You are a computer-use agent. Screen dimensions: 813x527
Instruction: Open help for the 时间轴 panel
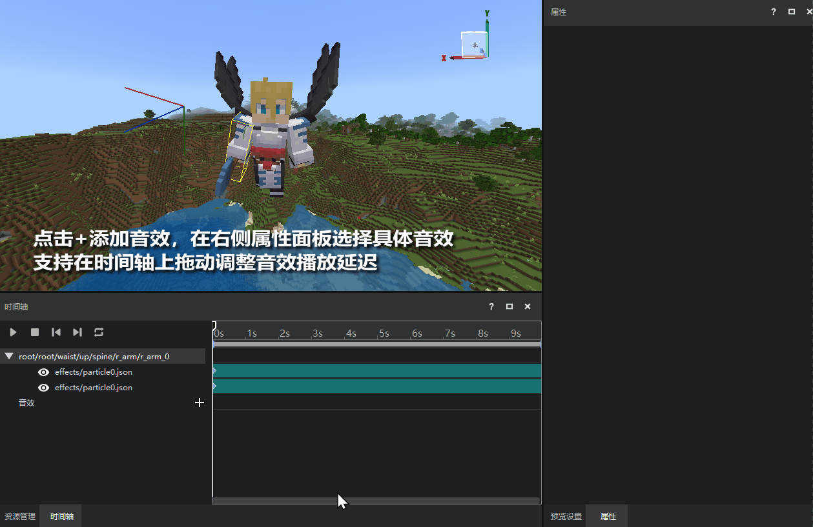coord(491,306)
